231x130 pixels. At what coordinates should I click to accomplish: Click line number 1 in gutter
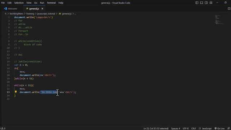pos(9,17)
